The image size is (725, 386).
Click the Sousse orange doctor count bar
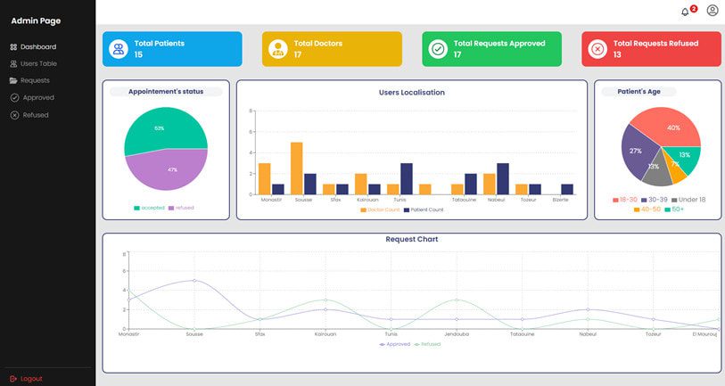297,168
